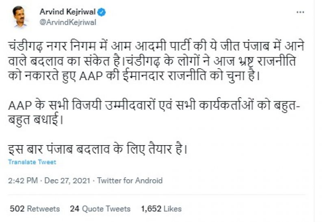This screenshot has height=222, width=325.
Task: Open the Twitter for Android source link
Action: [x=130, y=181]
